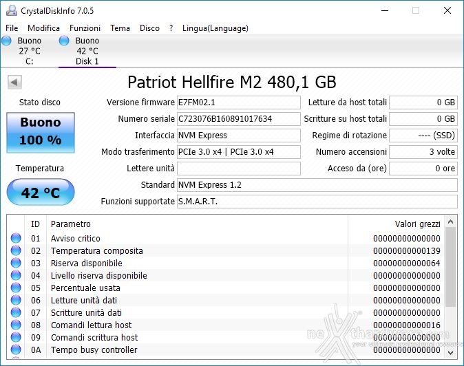Click the Funzioni supportate field S.M.A.R.T.
The width and height of the screenshot is (464, 366).
point(317,202)
